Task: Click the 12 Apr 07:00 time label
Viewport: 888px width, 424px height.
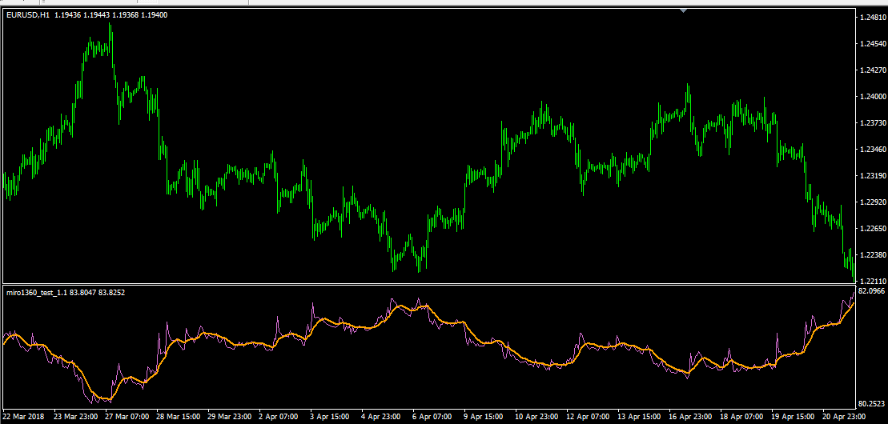Action: click(x=586, y=416)
